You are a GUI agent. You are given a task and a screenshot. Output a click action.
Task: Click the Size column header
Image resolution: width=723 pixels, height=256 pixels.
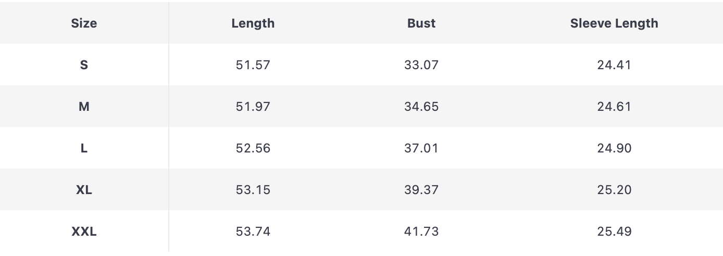pos(84,23)
